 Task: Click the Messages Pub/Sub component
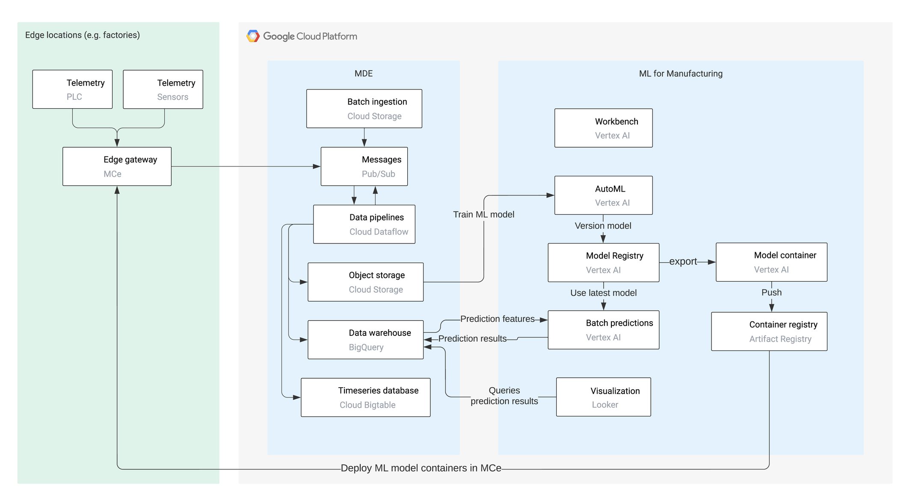click(364, 166)
